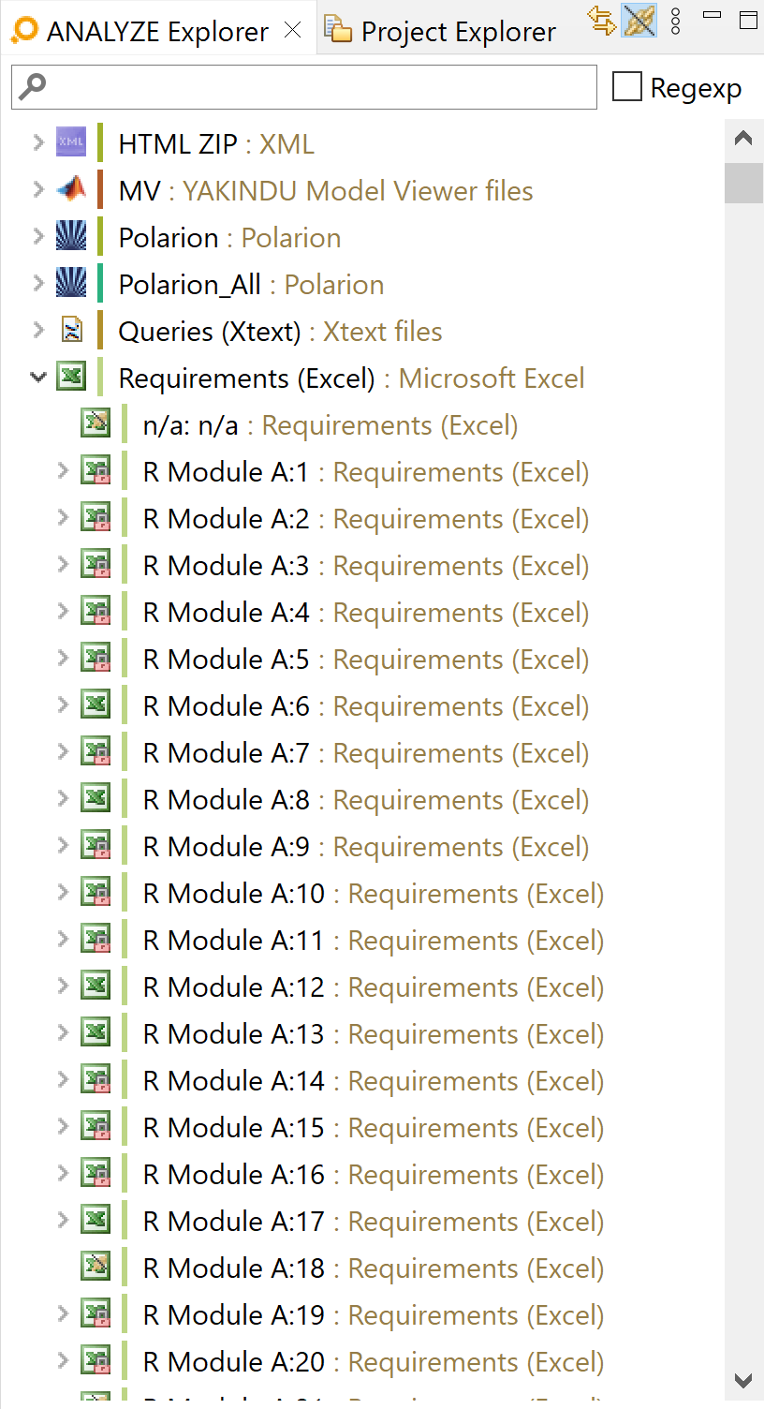
Task: Select the Queries (Xtext) : Xtext files text
Action: (280, 332)
